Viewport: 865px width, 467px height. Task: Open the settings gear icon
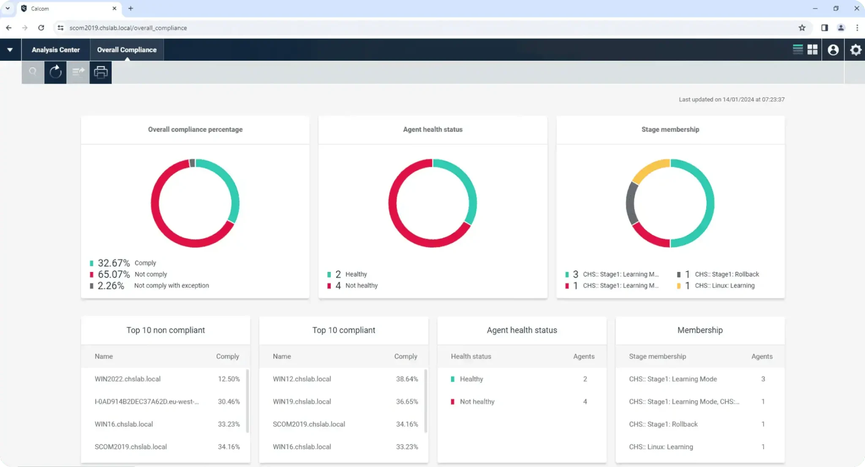pos(855,50)
